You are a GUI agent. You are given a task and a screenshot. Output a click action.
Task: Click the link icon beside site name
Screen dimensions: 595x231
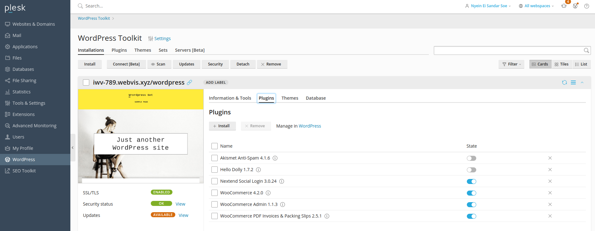tap(189, 82)
